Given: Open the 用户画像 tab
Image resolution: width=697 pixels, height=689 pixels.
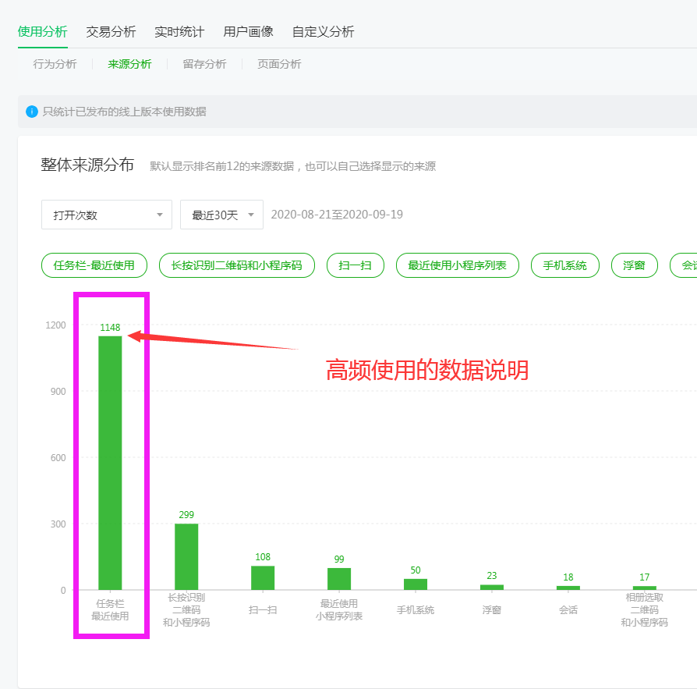Looking at the screenshot, I should (x=248, y=32).
